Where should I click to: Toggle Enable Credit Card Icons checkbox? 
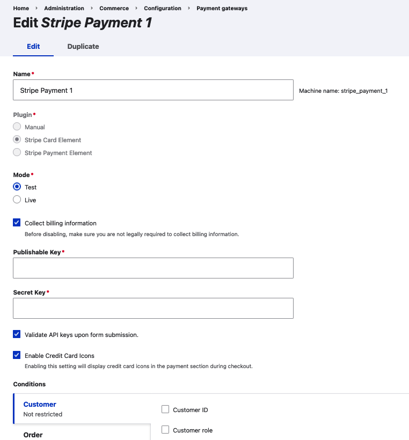[x=17, y=355]
